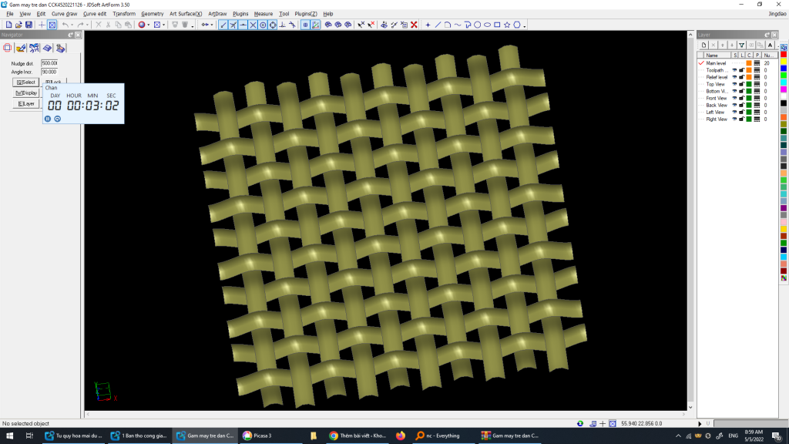The width and height of the screenshot is (789, 444).
Task: Click the bold A icon in Layer toolbar
Action: [x=770, y=45]
